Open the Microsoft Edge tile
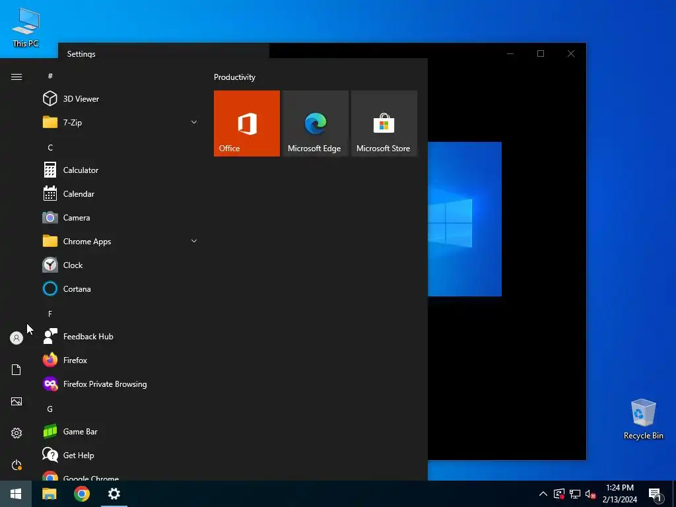The width and height of the screenshot is (676, 507). pyautogui.click(x=316, y=123)
